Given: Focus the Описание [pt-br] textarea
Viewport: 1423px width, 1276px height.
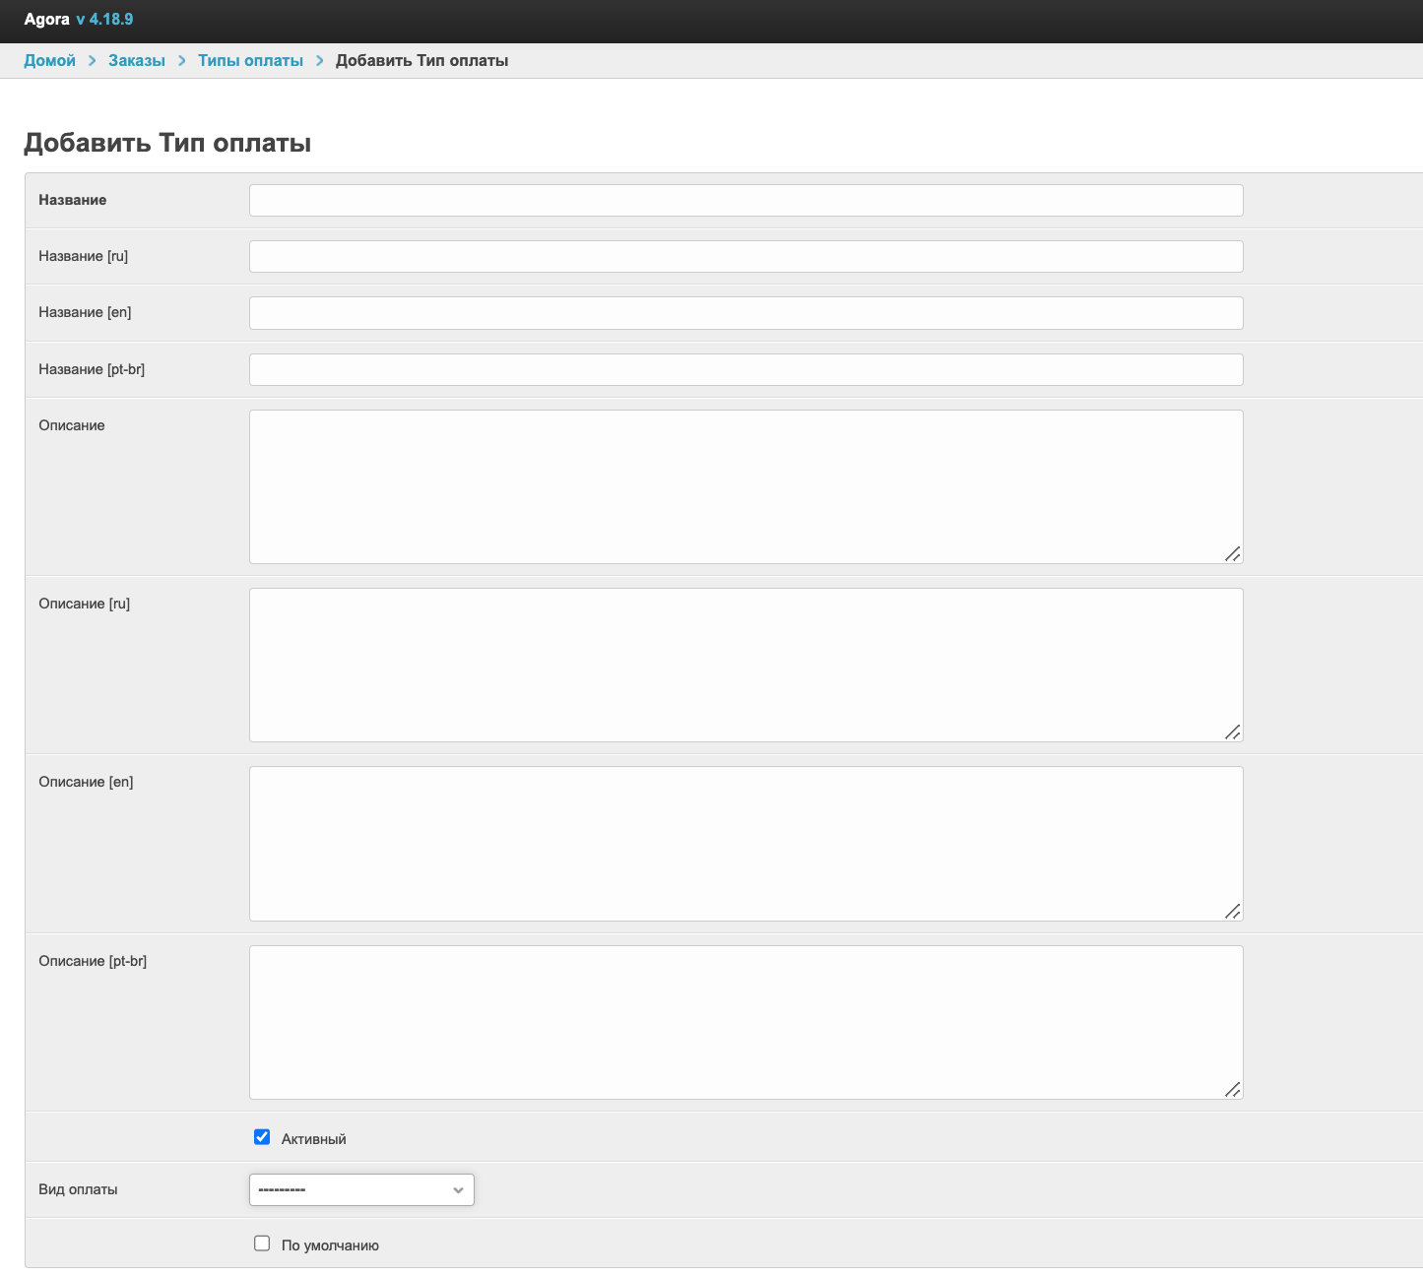Looking at the screenshot, I should click(745, 1022).
